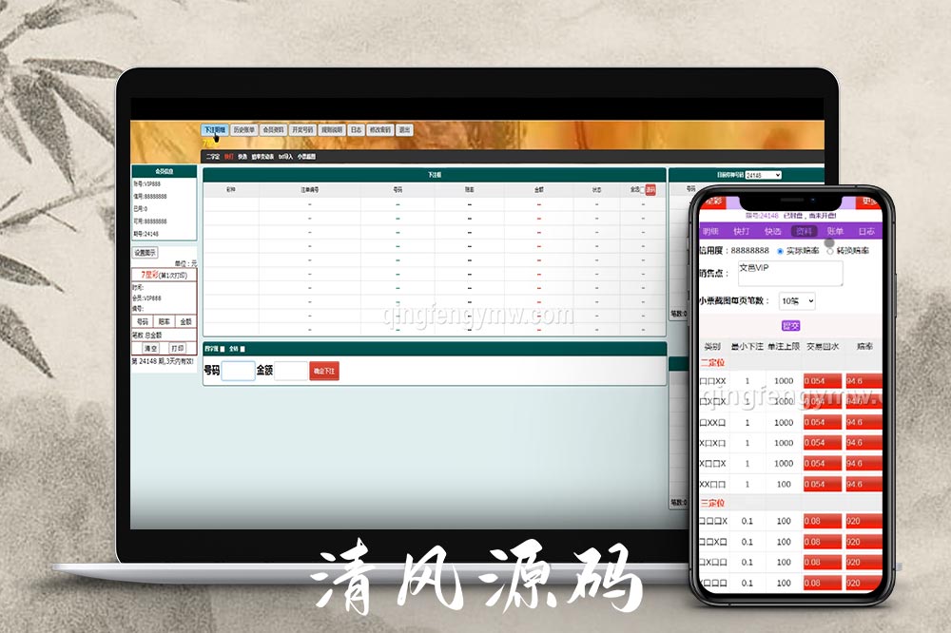The width and height of the screenshot is (951, 633).
Task: Click the 0.08 rebate field for 口口口X
Action: pyautogui.click(x=823, y=521)
